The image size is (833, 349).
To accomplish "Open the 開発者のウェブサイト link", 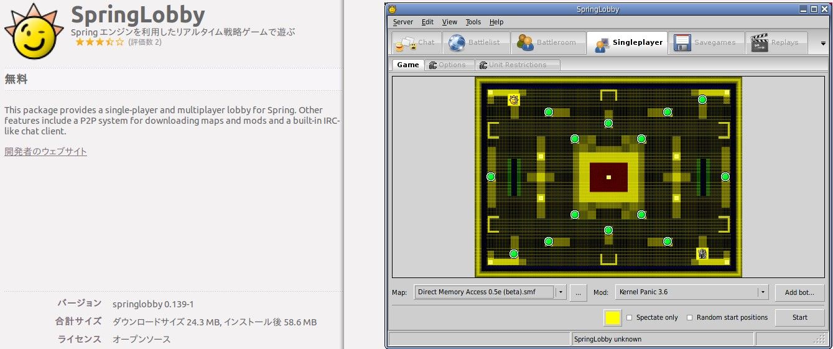I will [45, 151].
